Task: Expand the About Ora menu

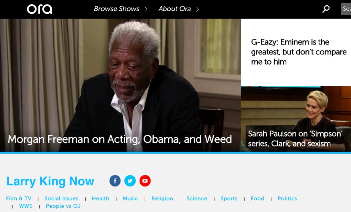Action: 175,9
